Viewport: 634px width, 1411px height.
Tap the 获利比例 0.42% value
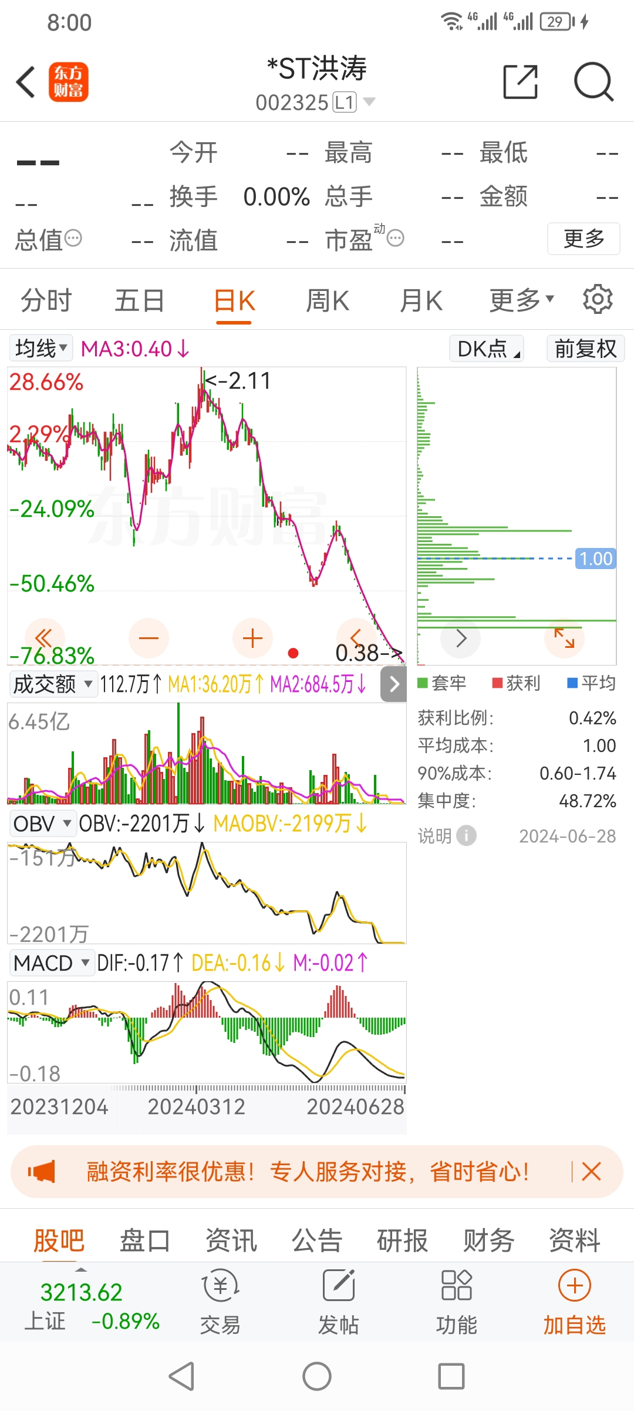point(592,718)
